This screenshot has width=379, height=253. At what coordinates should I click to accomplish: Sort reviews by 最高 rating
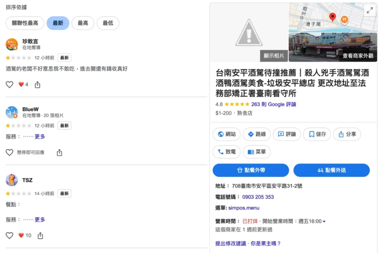[83, 23]
